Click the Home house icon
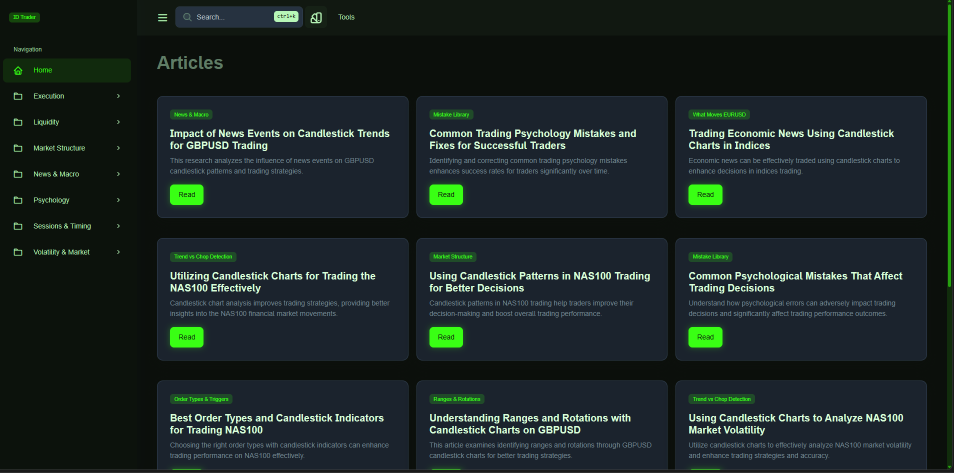The image size is (954, 473). point(18,70)
